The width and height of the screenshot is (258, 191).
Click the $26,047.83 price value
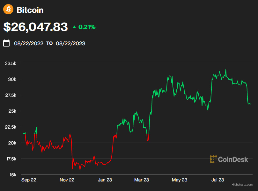[35, 27]
